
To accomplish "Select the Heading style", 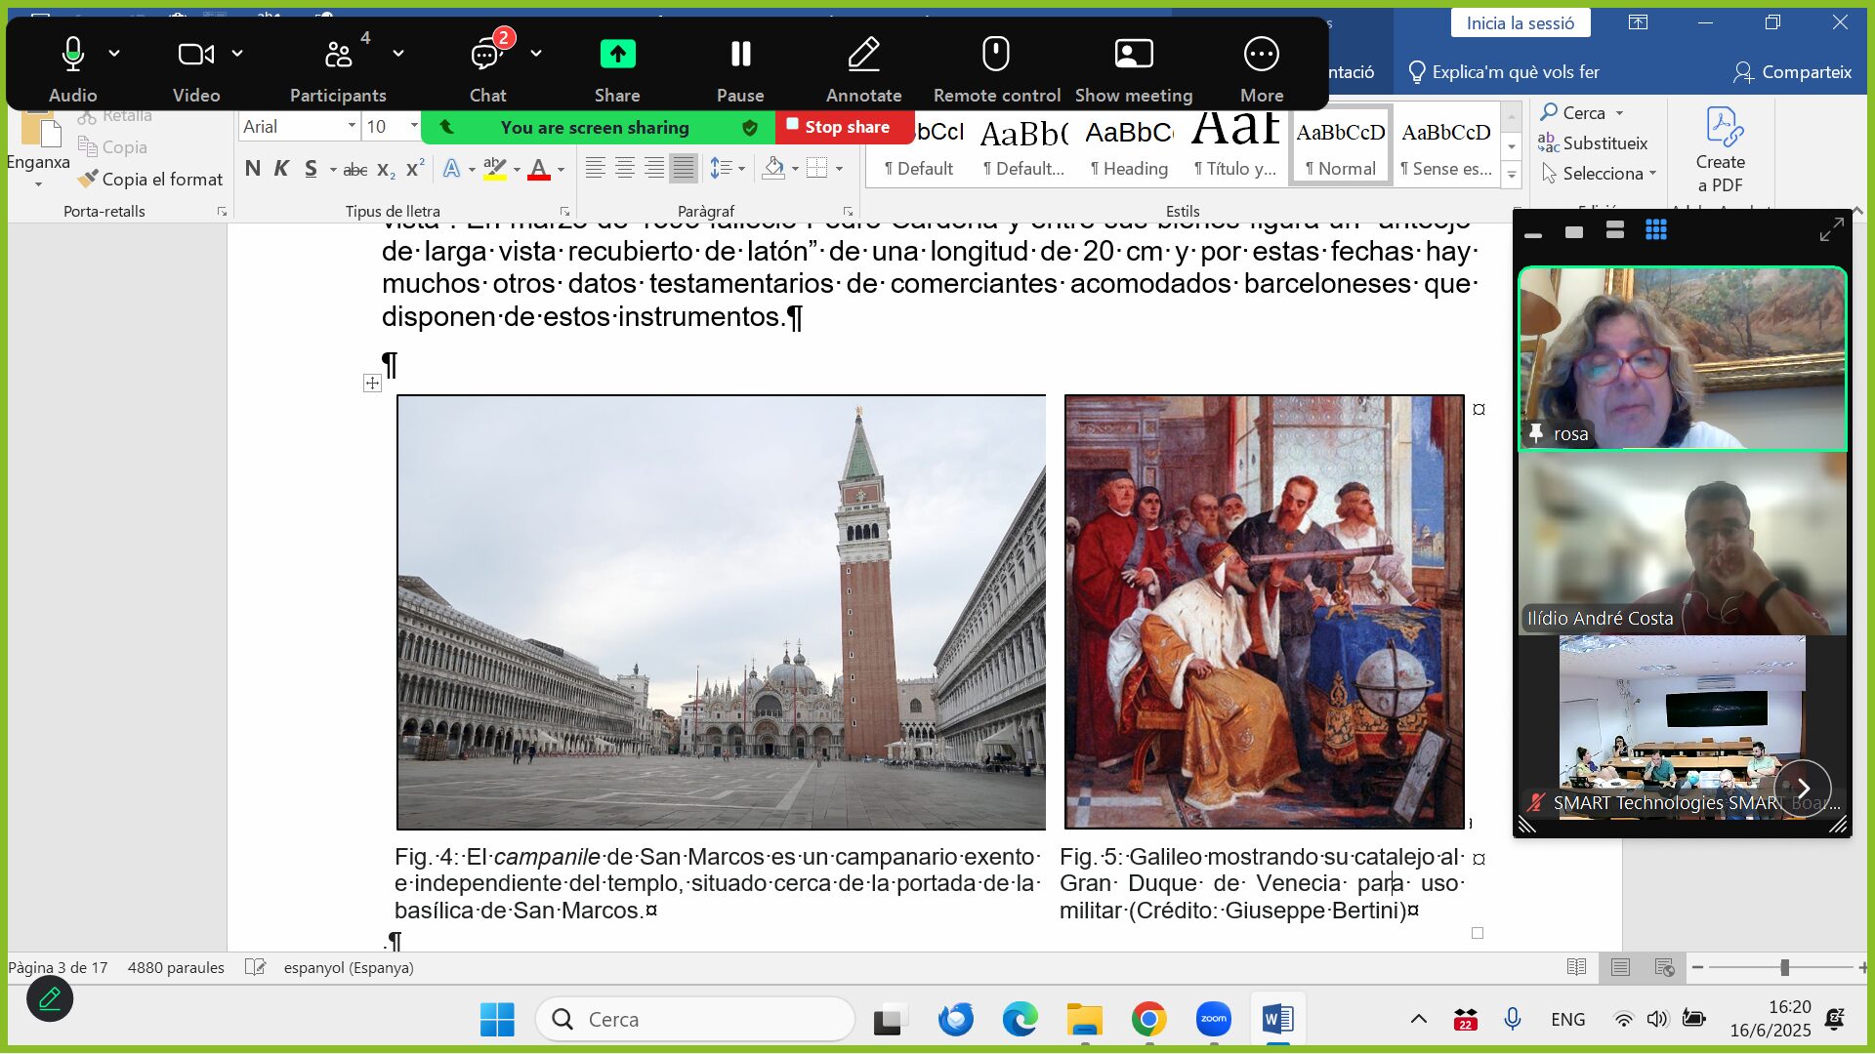I will click(1129, 146).
